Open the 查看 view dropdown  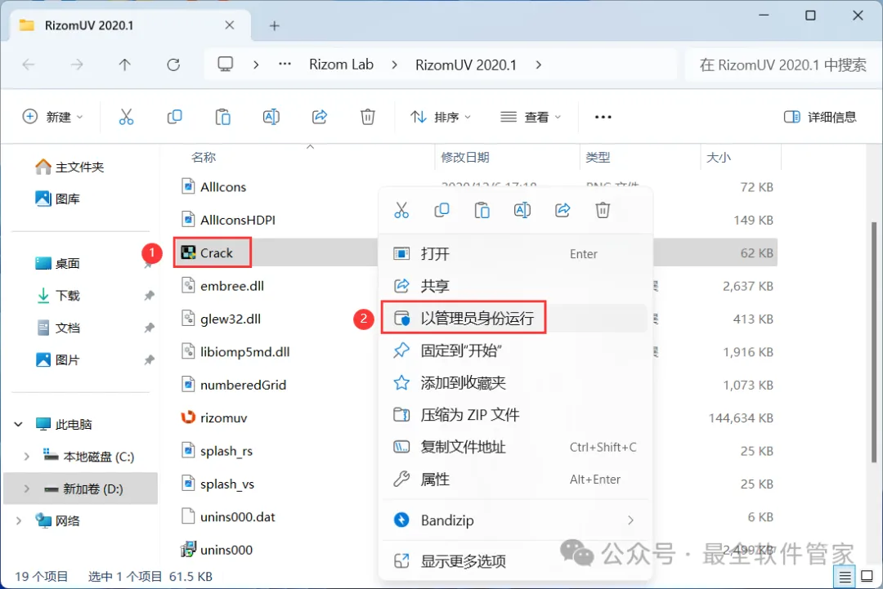click(531, 117)
